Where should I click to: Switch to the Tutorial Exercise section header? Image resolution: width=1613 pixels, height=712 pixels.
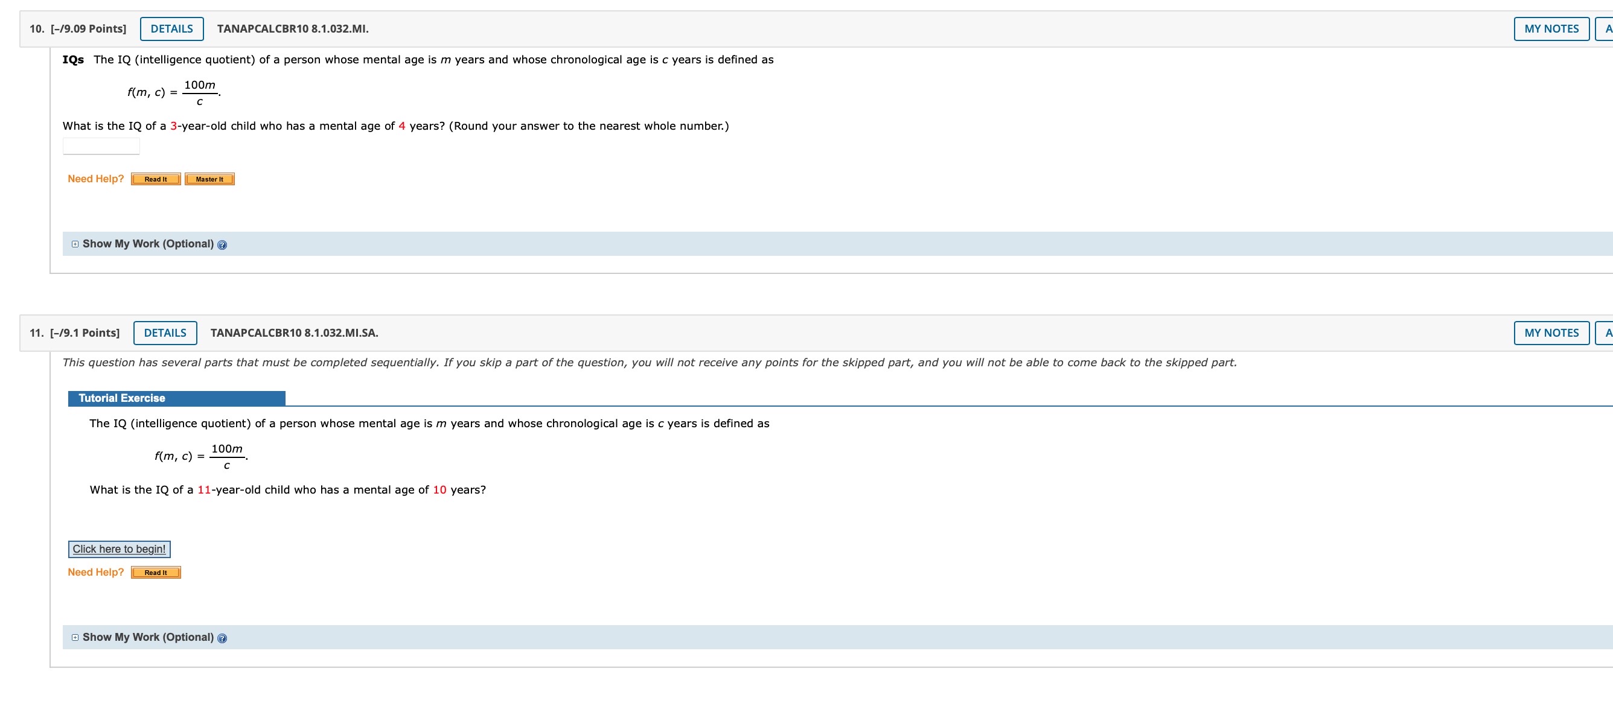121,398
